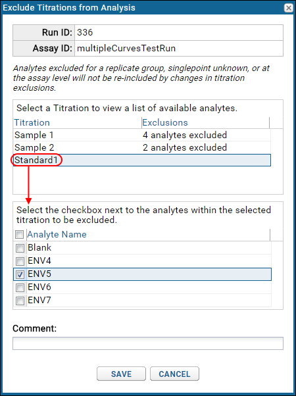The image size is (296, 396).
Task: Select the ENV6 analyte row
Action: [142, 287]
